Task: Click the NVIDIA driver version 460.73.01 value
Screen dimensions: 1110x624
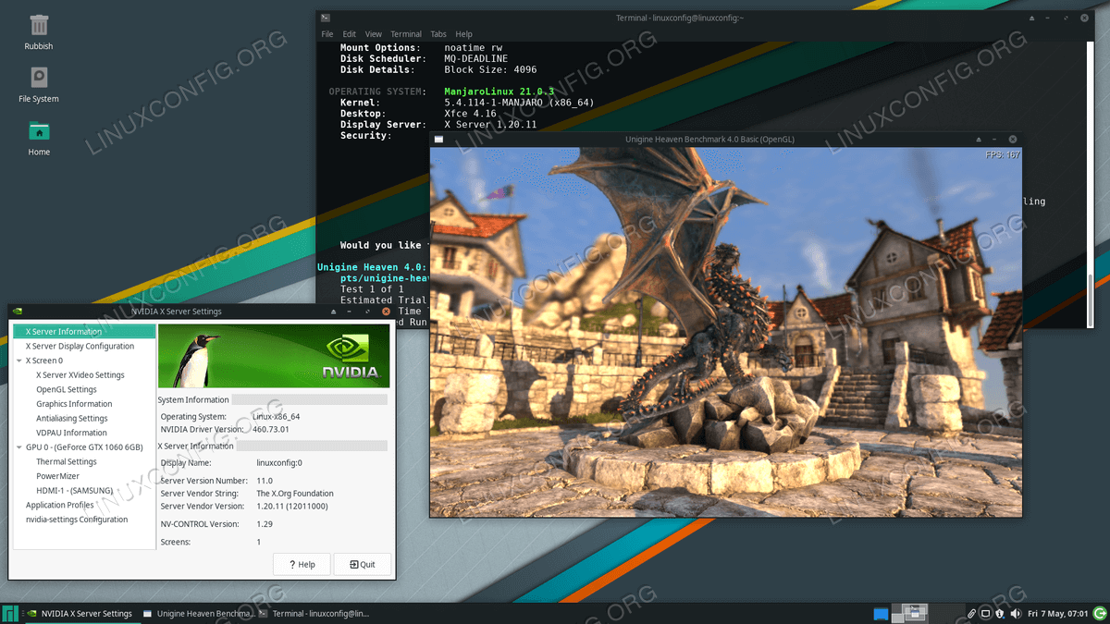Action: click(x=271, y=429)
